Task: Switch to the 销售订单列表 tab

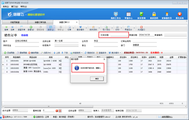Action: [x=40, y=22]
